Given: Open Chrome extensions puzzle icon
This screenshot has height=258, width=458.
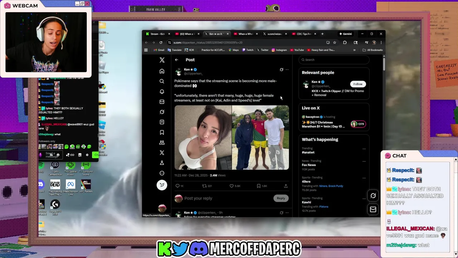Looking at the screenshot, I should (x=345, y=43).
